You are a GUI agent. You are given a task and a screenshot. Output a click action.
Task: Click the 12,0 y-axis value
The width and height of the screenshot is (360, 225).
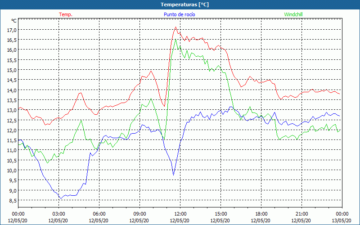pos(12,130)
